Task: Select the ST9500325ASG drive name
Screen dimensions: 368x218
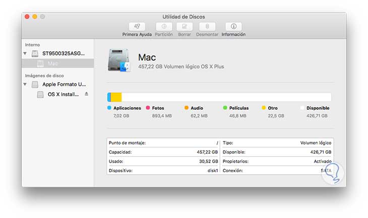Action: [64, 53]
